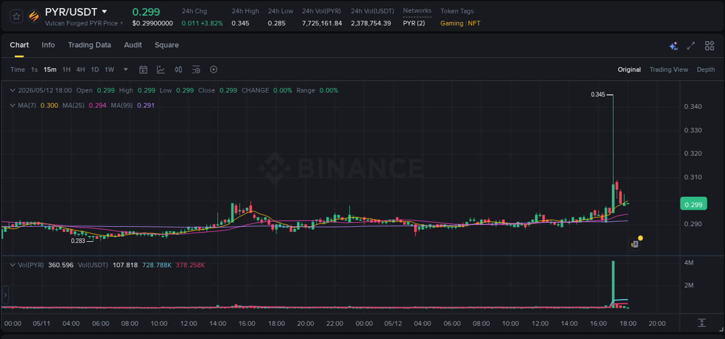Collapse the OHLC date info row chevron
Screen dimensions: 725x339
click(x=13, y=90)
